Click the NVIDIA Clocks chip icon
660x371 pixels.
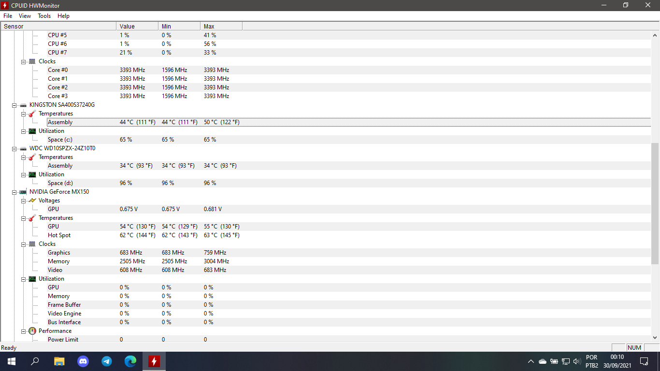pos(32,244)
